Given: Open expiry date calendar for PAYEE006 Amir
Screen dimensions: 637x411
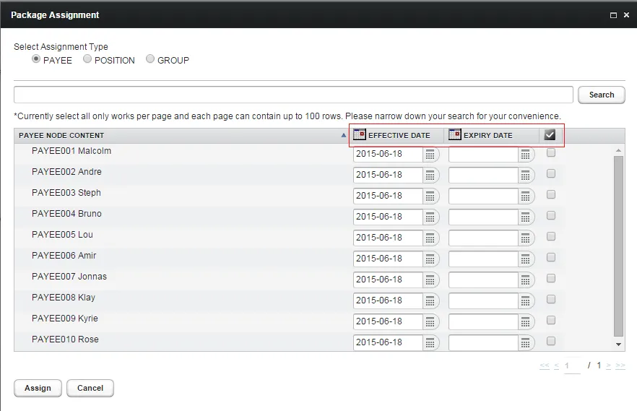Looking at the screenshot, I should [525, 259].
